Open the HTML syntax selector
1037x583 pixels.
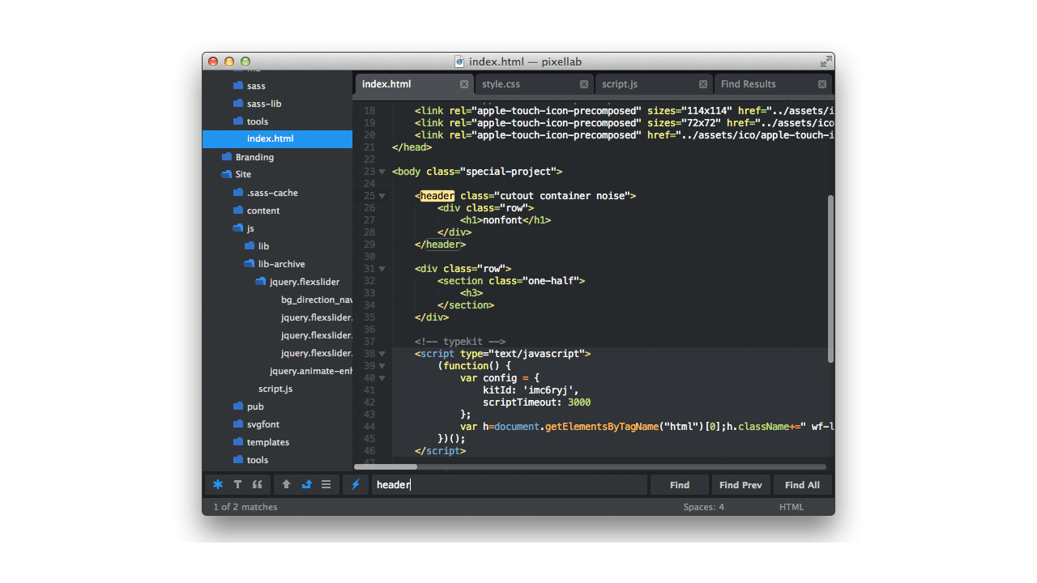792,507
